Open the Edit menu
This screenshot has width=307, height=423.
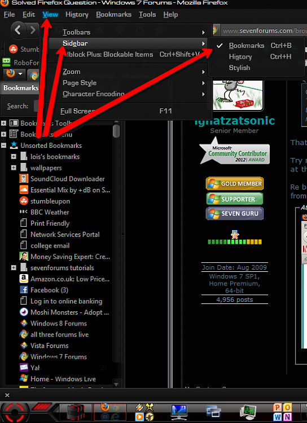(x=29, y=15)
